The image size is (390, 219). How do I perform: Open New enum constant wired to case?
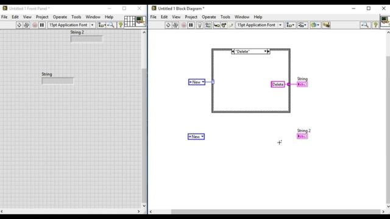[x=197, y=82]
